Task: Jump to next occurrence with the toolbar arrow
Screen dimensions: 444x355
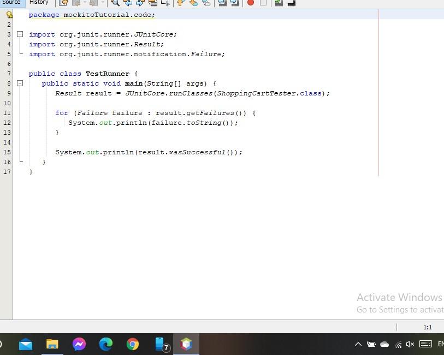Action: (141, 3)
